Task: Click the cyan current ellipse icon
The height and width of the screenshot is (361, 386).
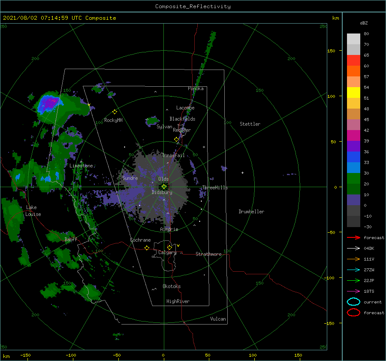Action: 353,302
